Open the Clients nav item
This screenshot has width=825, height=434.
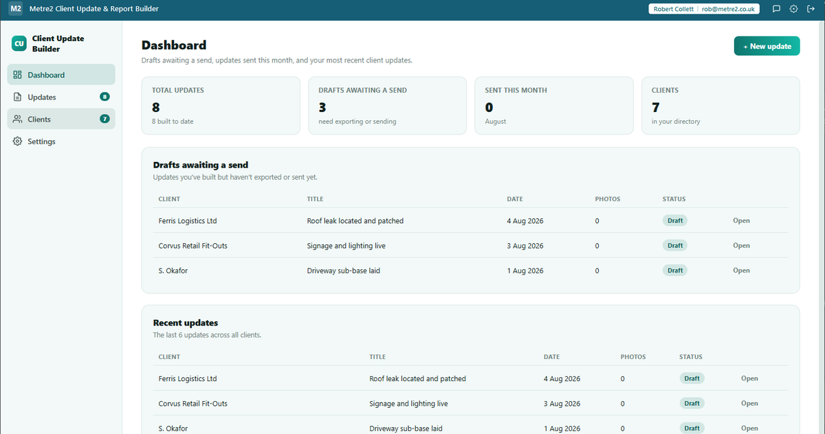coord(61,119)
